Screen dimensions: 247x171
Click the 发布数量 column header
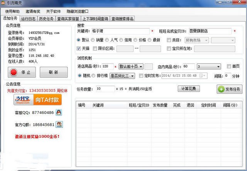point(161,105)
